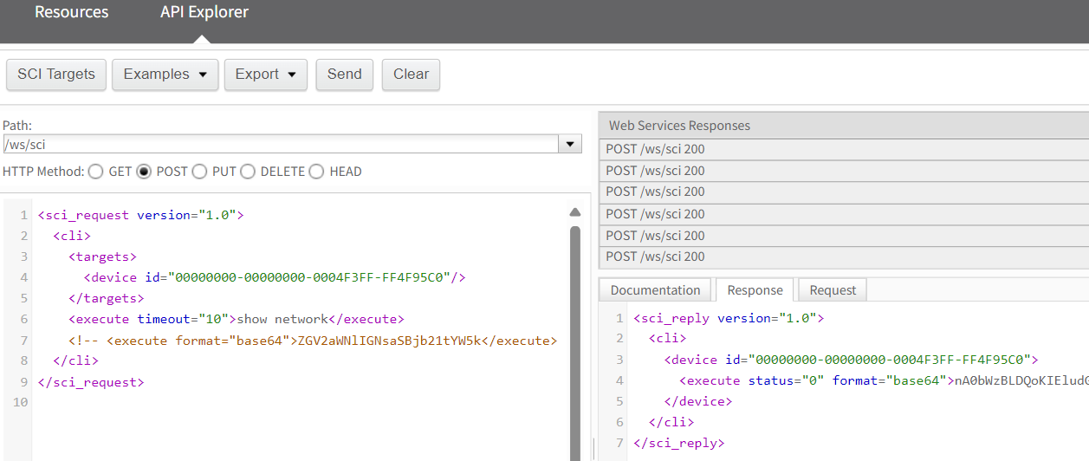Click the request editor vertical scrollbar
This screenshot has width=1089, height=461.
[x=574, y=342]
